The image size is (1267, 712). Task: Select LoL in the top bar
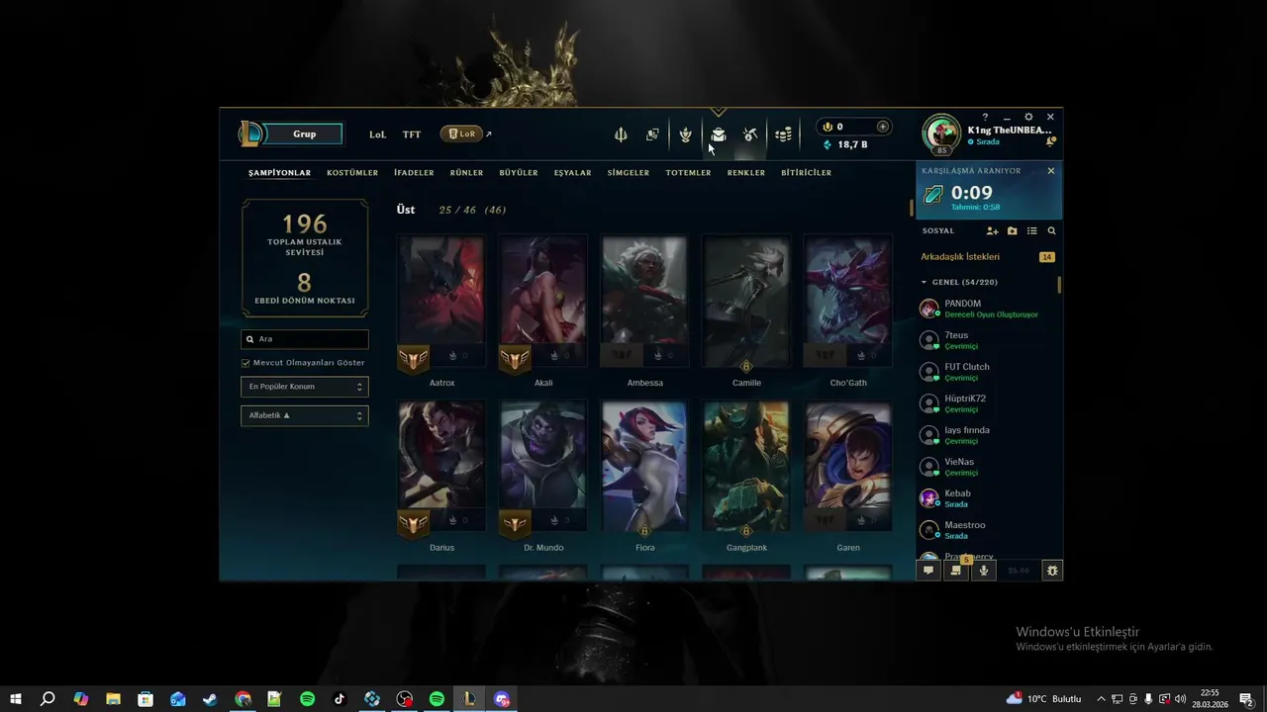click(378, 134)
